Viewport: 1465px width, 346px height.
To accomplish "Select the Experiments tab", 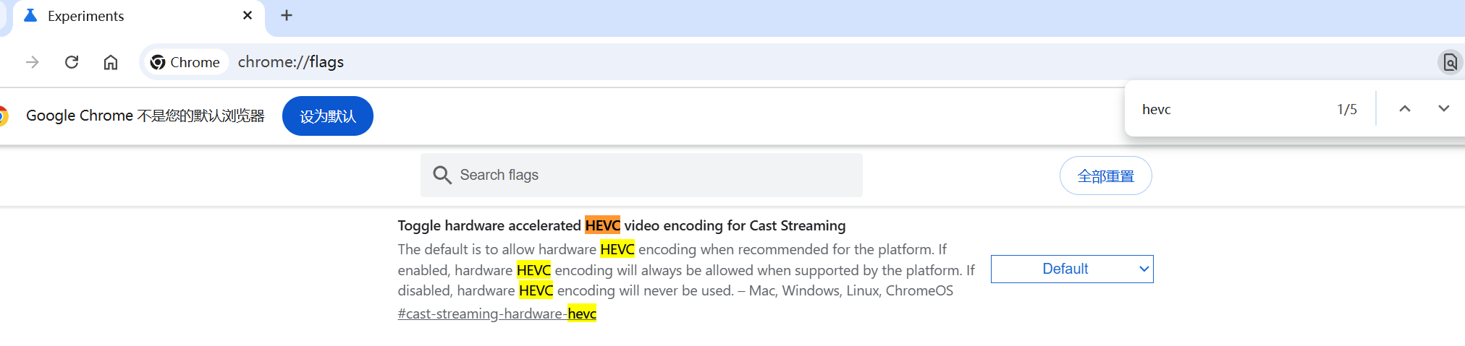I will 138,17.
